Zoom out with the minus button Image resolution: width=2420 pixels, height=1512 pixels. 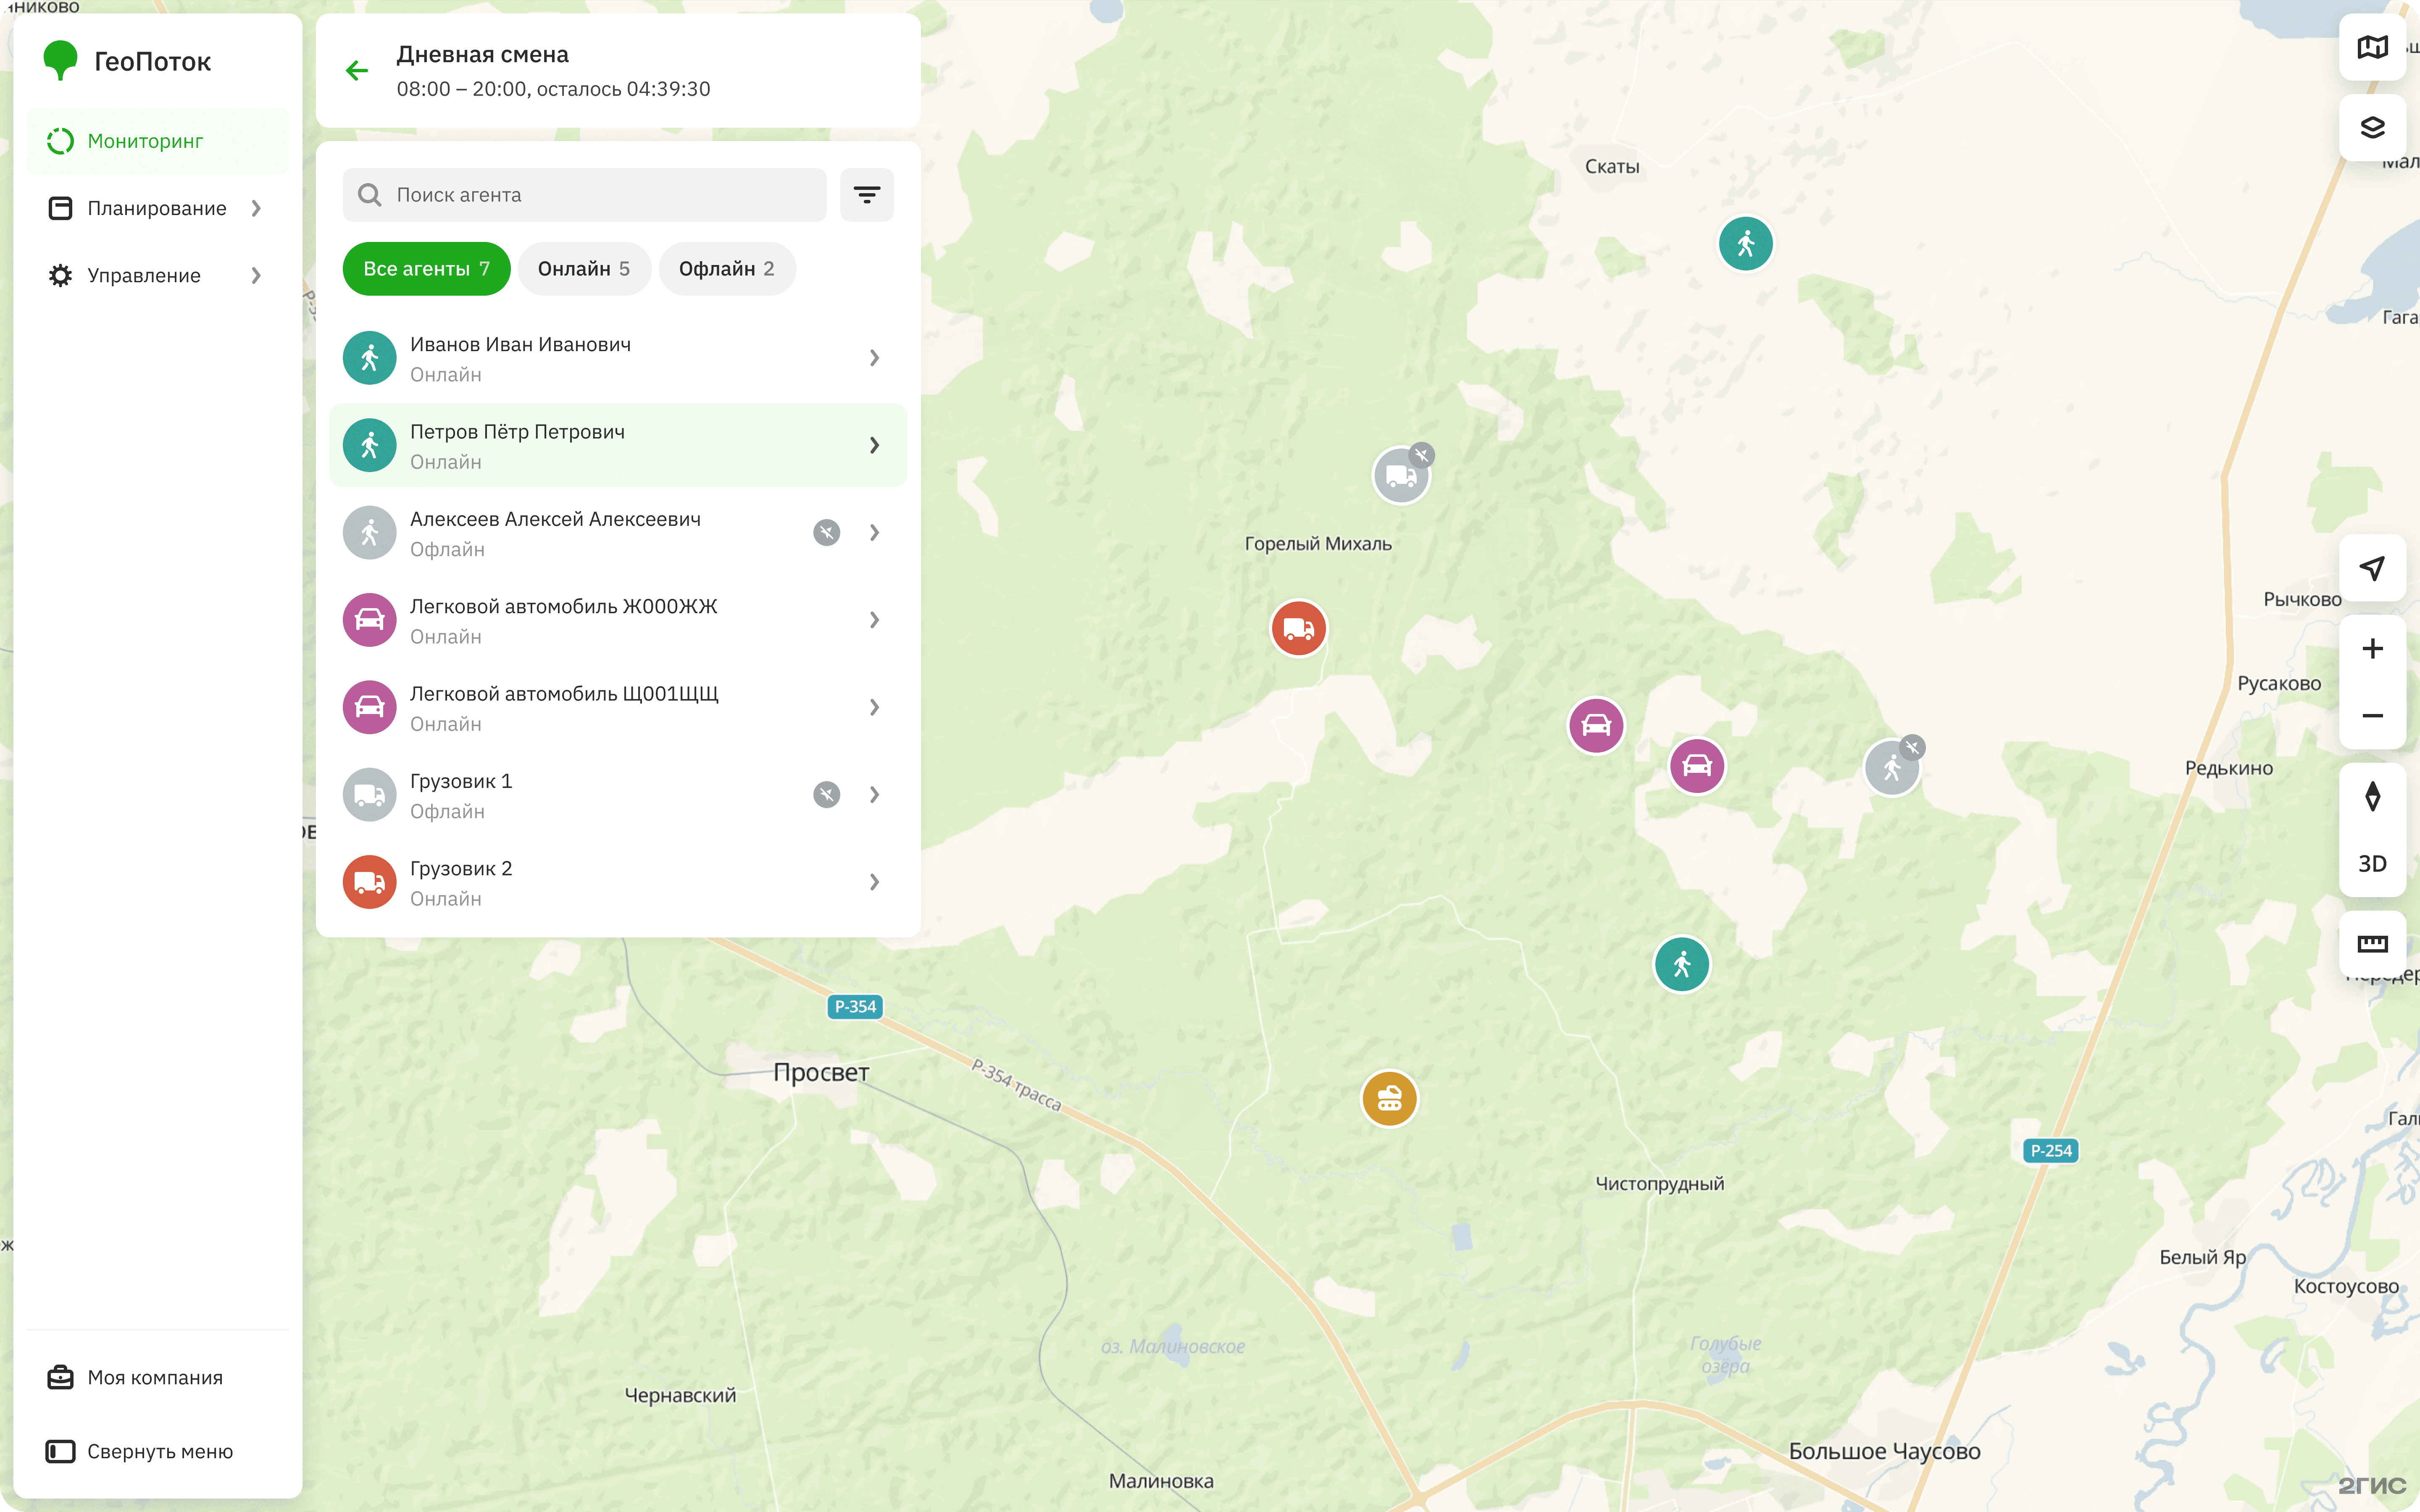pyautogui.click(x=2372, y=716)
